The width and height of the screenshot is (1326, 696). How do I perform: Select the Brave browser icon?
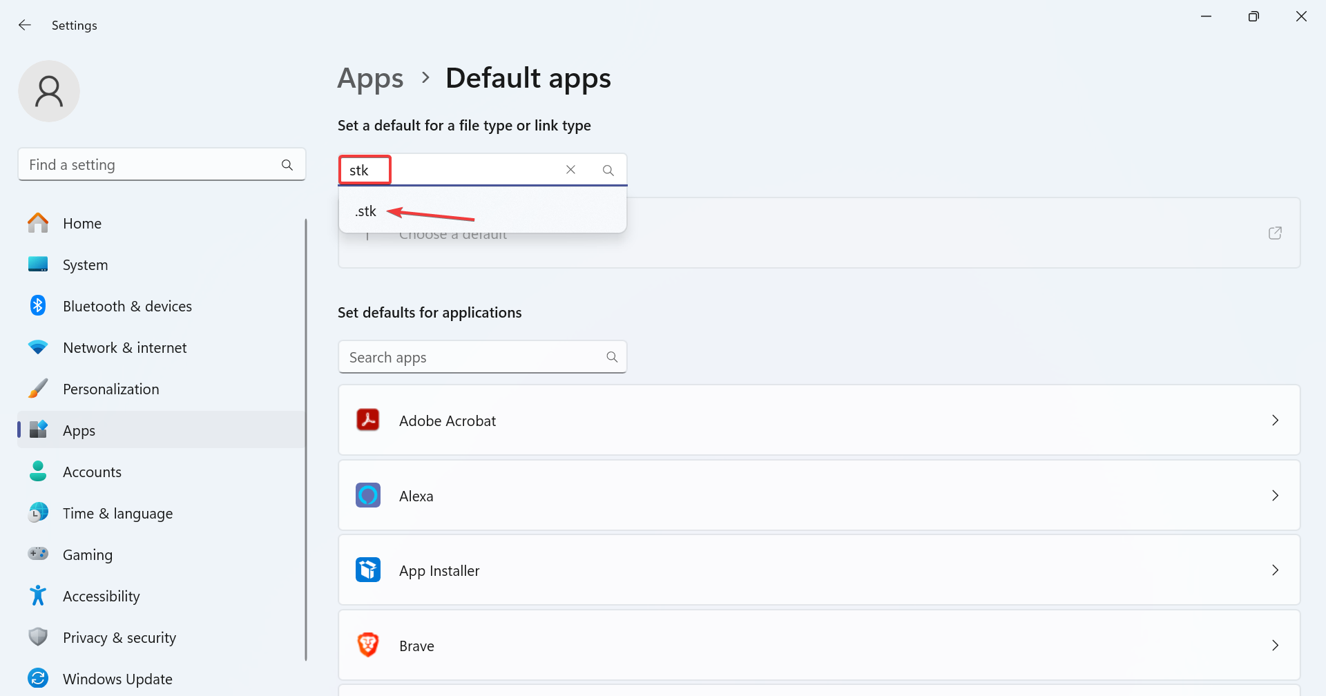click(368, 644)
